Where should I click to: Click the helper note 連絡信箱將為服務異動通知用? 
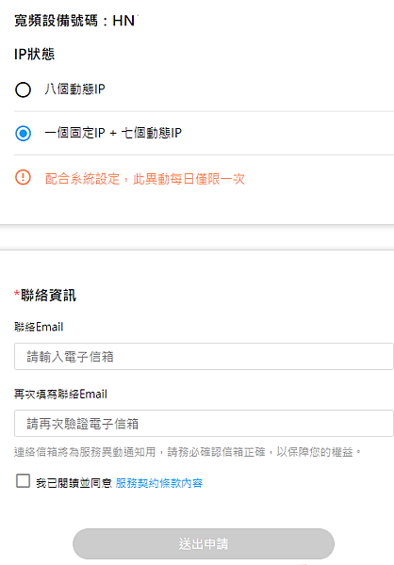[85, 452]
